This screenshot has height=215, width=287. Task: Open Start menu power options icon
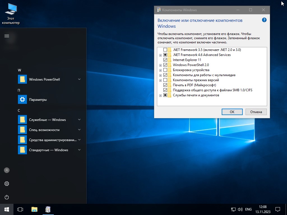(x=7, y=197)
